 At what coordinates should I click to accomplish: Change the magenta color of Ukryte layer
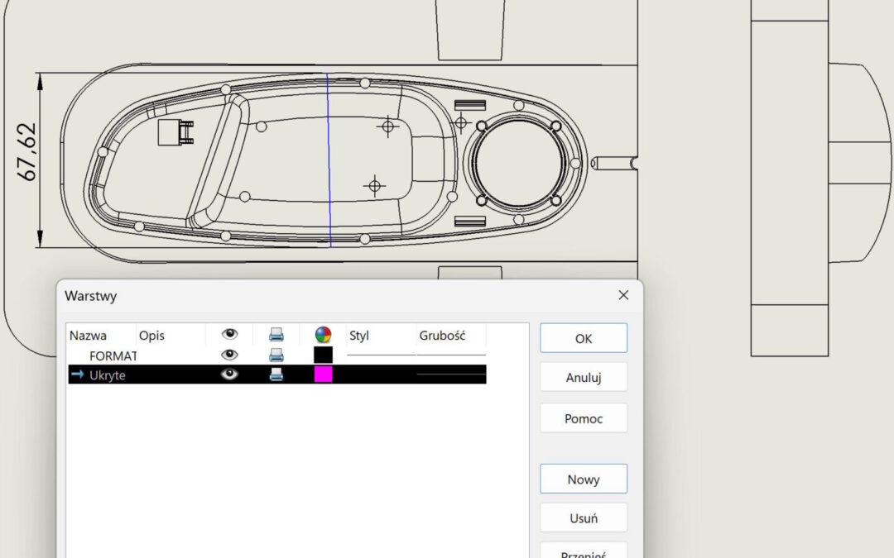coord(323,374)
